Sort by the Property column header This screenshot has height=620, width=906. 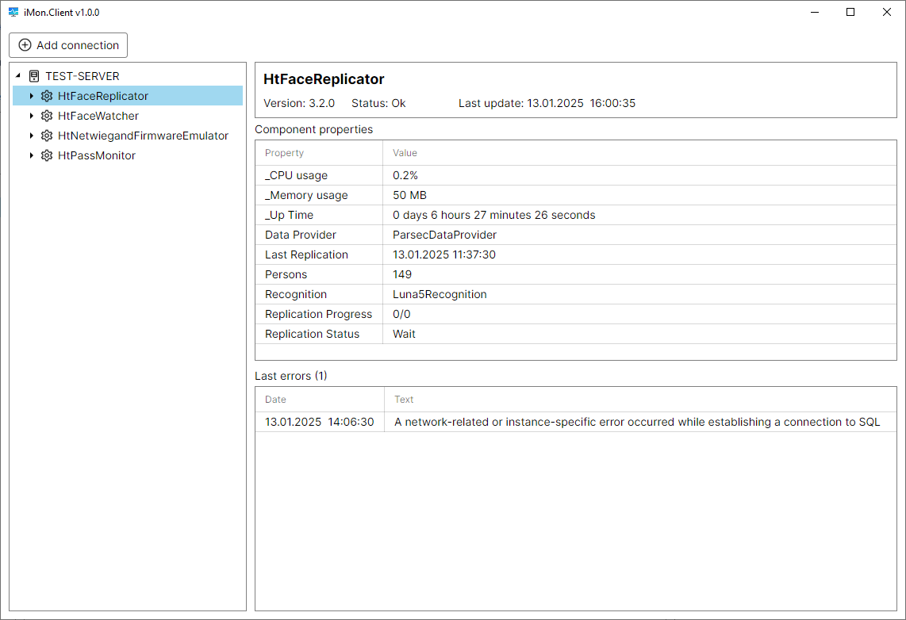click(284, 153)
